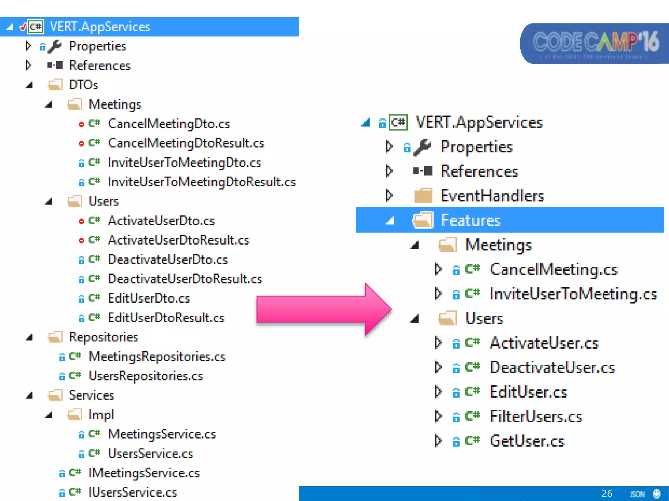Expand left References node arrow
The image size is (669, 501).
(x=28, y=66)
